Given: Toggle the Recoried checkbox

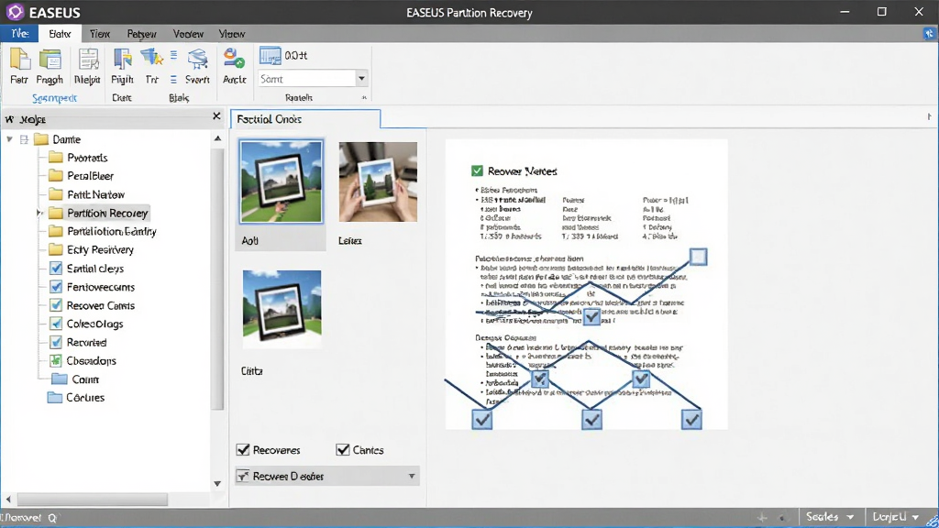Looking at the screenshot, I should click(56, 343).
